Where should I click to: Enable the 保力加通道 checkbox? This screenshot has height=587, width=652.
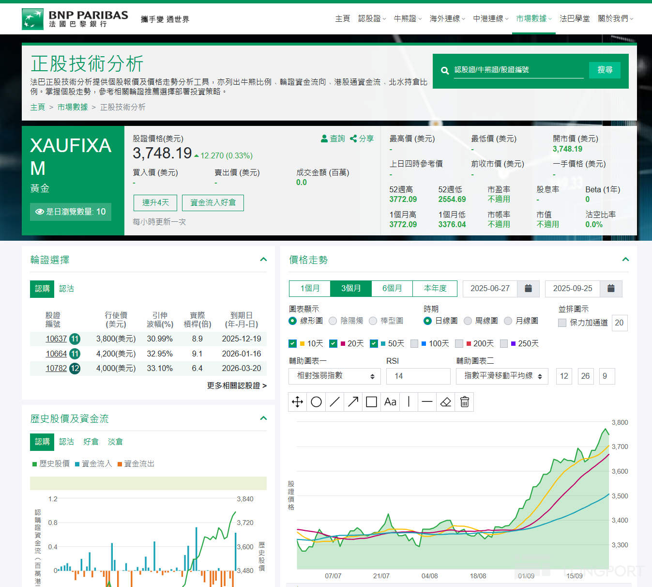[x=562, y=323]
